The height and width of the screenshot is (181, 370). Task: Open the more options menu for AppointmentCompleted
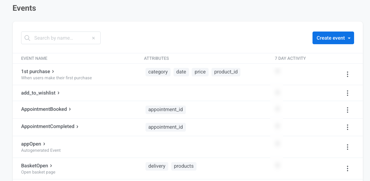coord(347,127)
